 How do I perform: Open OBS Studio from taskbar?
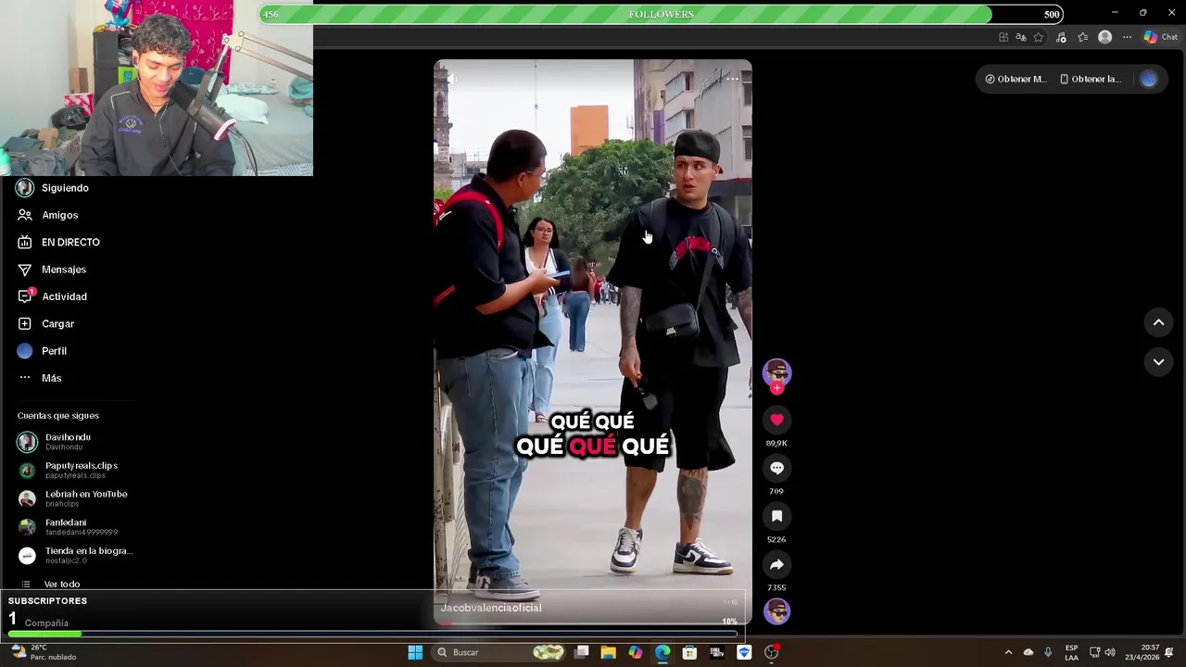click(x=771, y=652)
